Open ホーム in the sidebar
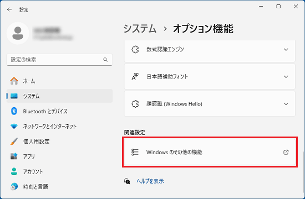The image size is (305, 199). (59, 81)
